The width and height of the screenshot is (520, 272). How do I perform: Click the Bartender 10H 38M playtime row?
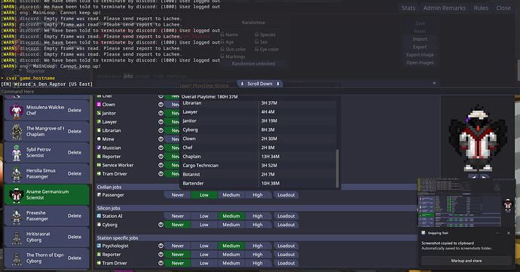tap(258, 183)
